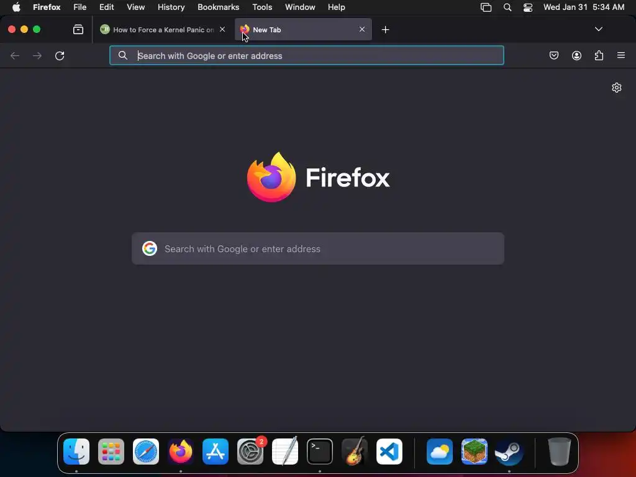Open the Bookmarks menu

pyautogui.click(x=218, y=7)
